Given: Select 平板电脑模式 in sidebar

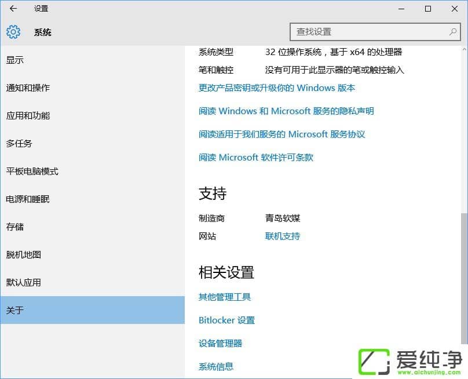Looking at the screenshot, I should coord(32,172).
